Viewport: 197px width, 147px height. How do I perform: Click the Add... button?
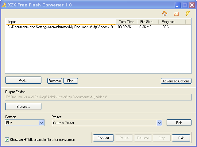(x=23, y=80)
